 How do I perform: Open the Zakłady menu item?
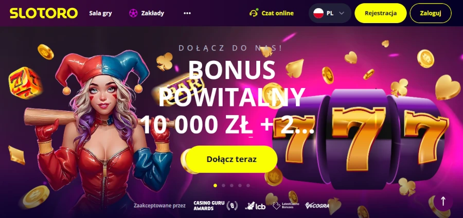point(152,13)
